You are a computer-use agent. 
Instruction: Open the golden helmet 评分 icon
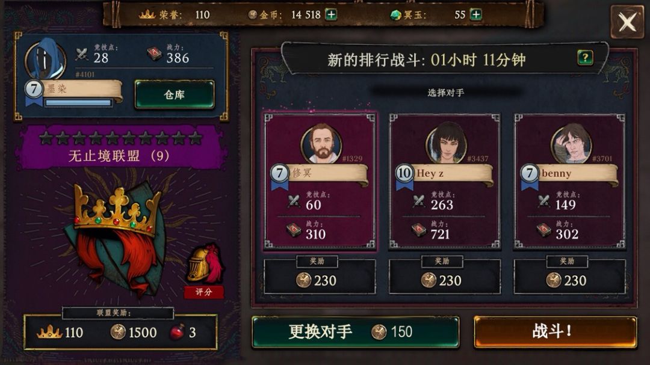[204, 270]
